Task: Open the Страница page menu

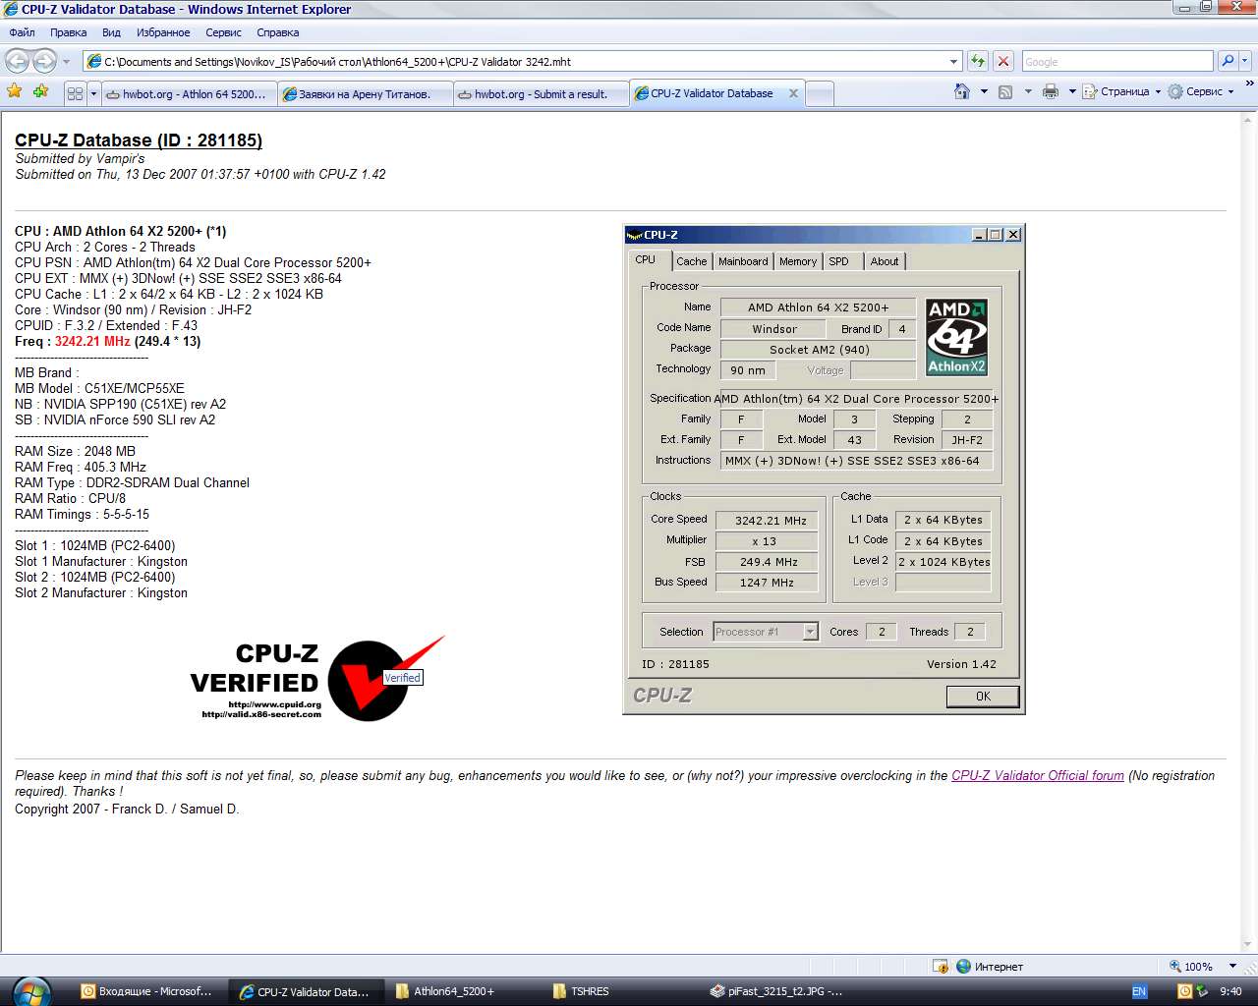Action: coord(1121,91)
